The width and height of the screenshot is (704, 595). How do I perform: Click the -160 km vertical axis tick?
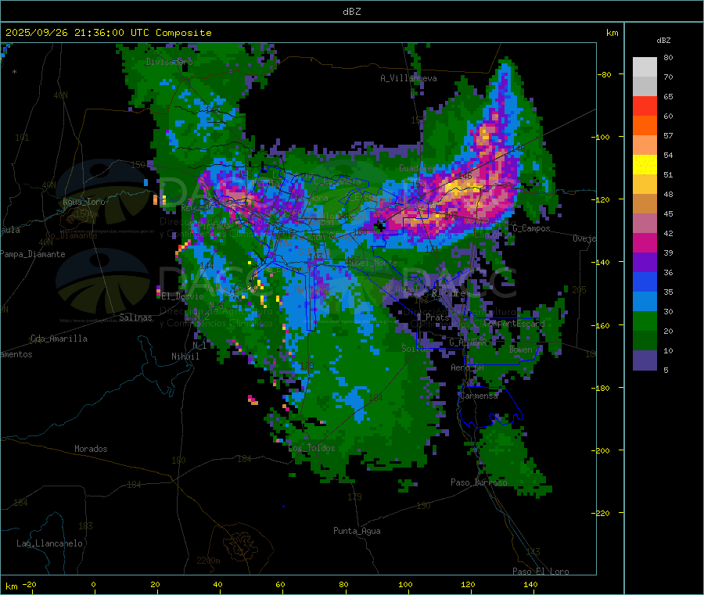click(x=602, y=325)
